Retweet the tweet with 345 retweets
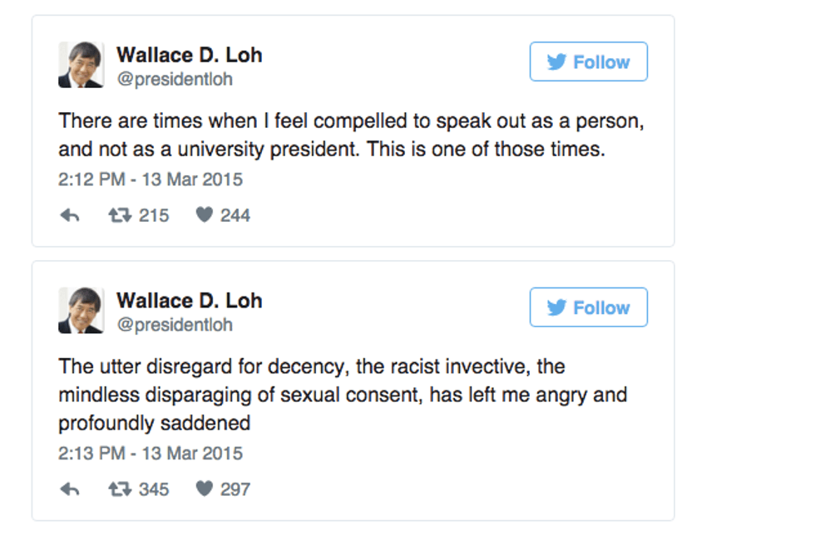 (x=120, y=489)
